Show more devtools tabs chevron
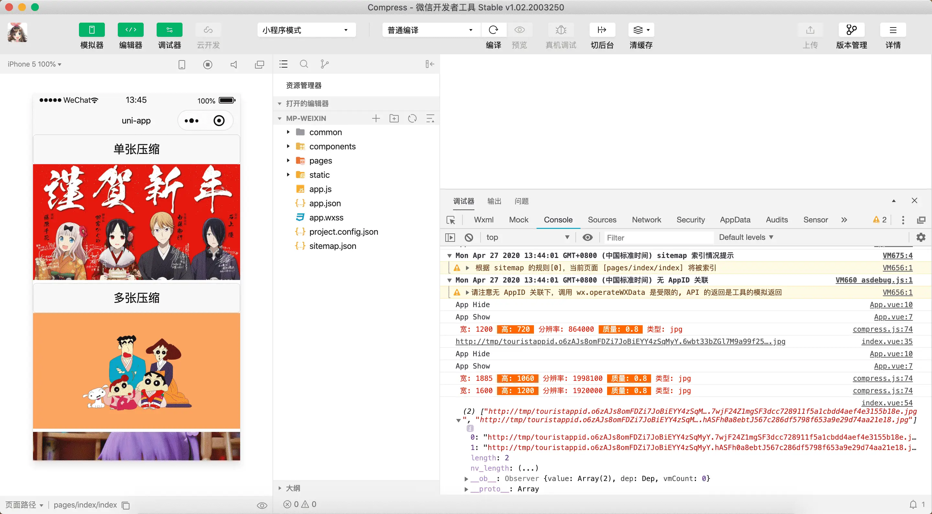 click(x=844, y=220)
